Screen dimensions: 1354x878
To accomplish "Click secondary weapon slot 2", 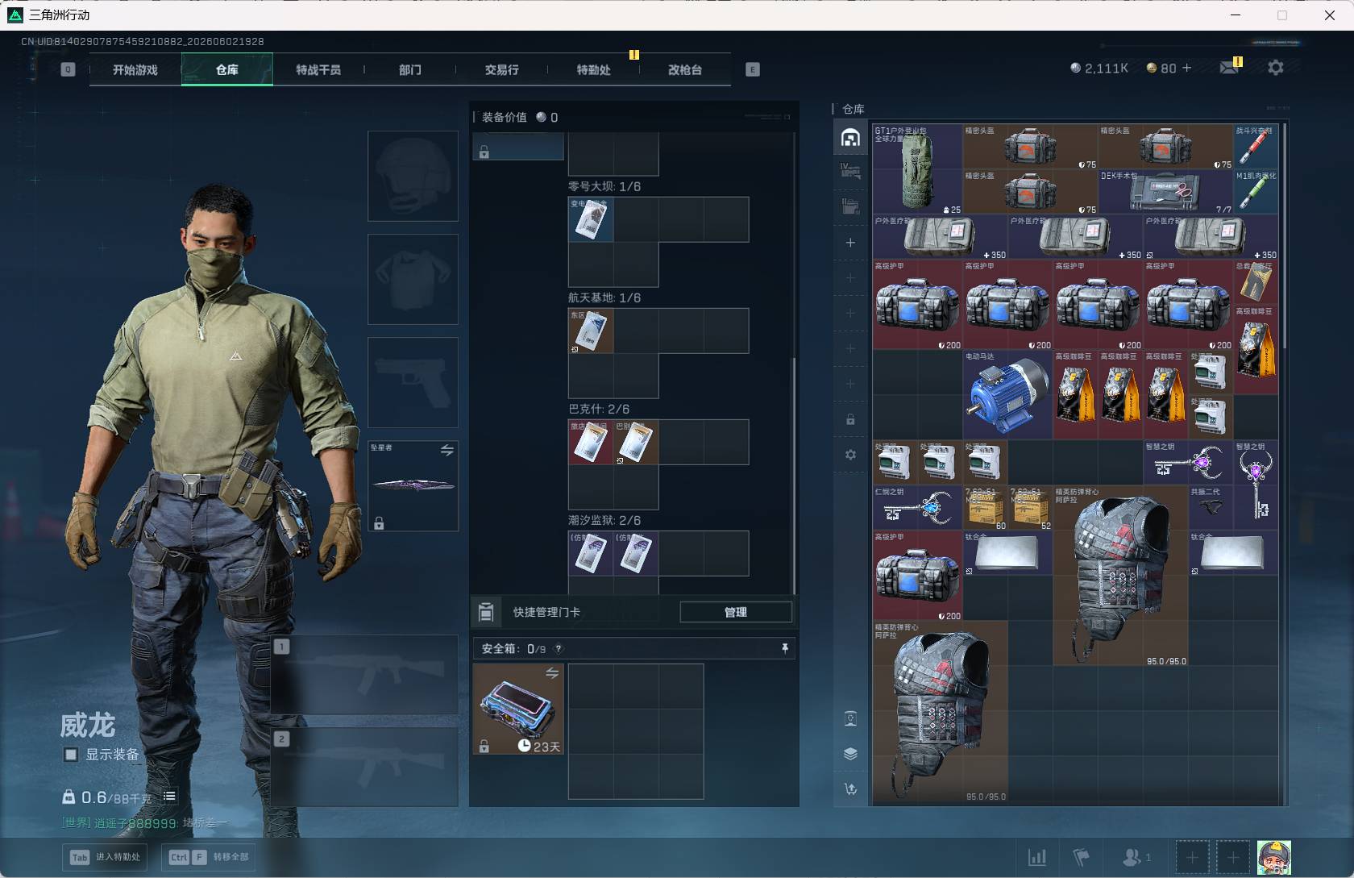I will coord(364,768).
